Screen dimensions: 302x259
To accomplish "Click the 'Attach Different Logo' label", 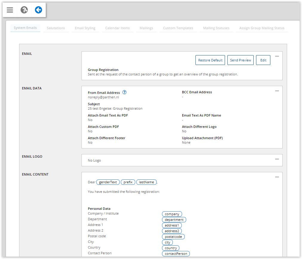I will point(199,127).
